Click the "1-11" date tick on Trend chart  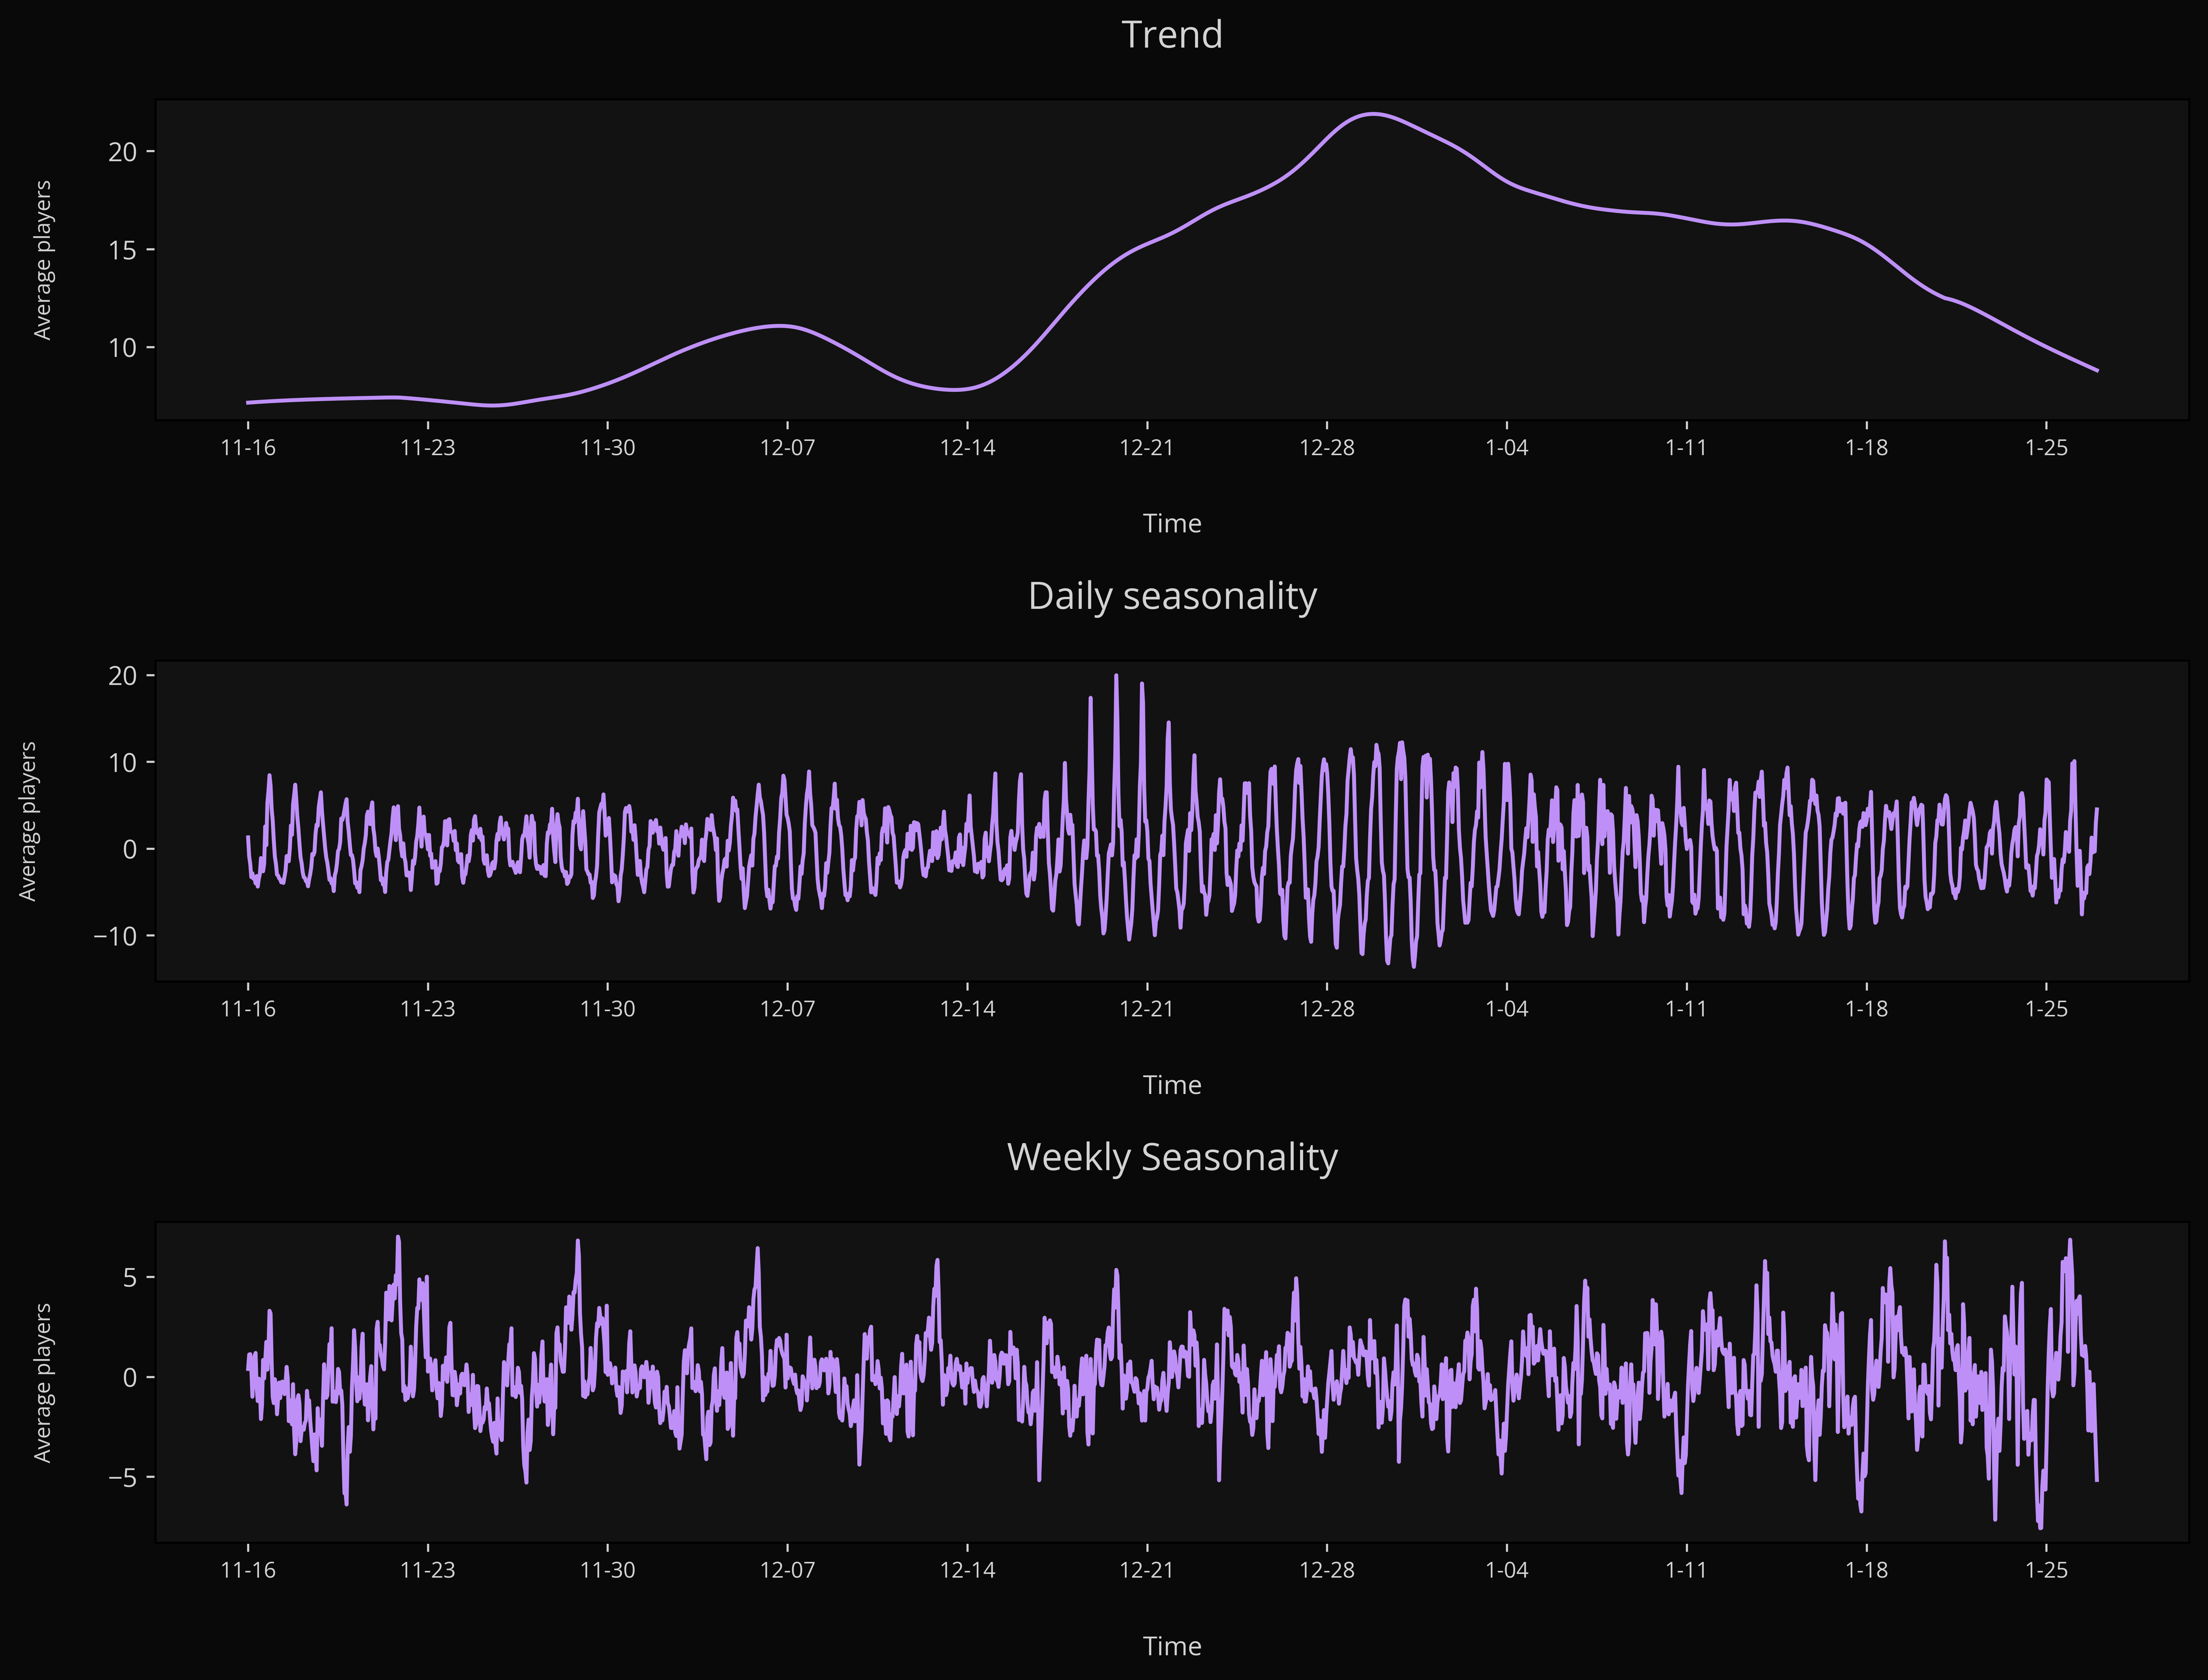1687,448
